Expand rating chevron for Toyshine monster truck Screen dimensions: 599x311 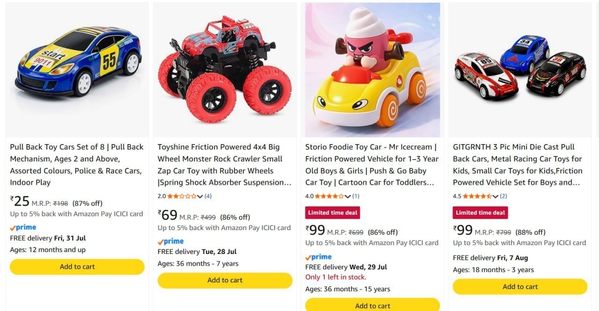pos(200,196)
